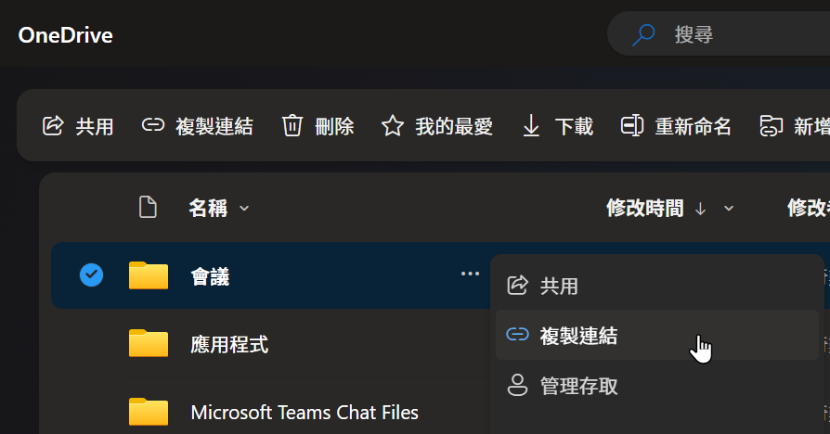Click the Share (共用) toolbar icon
The height and width of the screenshot is (434, 830).
(x=53, y=126)
